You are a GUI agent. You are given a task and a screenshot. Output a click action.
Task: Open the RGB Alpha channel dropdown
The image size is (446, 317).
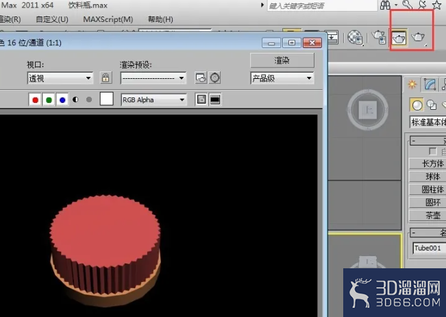point(153,99)
